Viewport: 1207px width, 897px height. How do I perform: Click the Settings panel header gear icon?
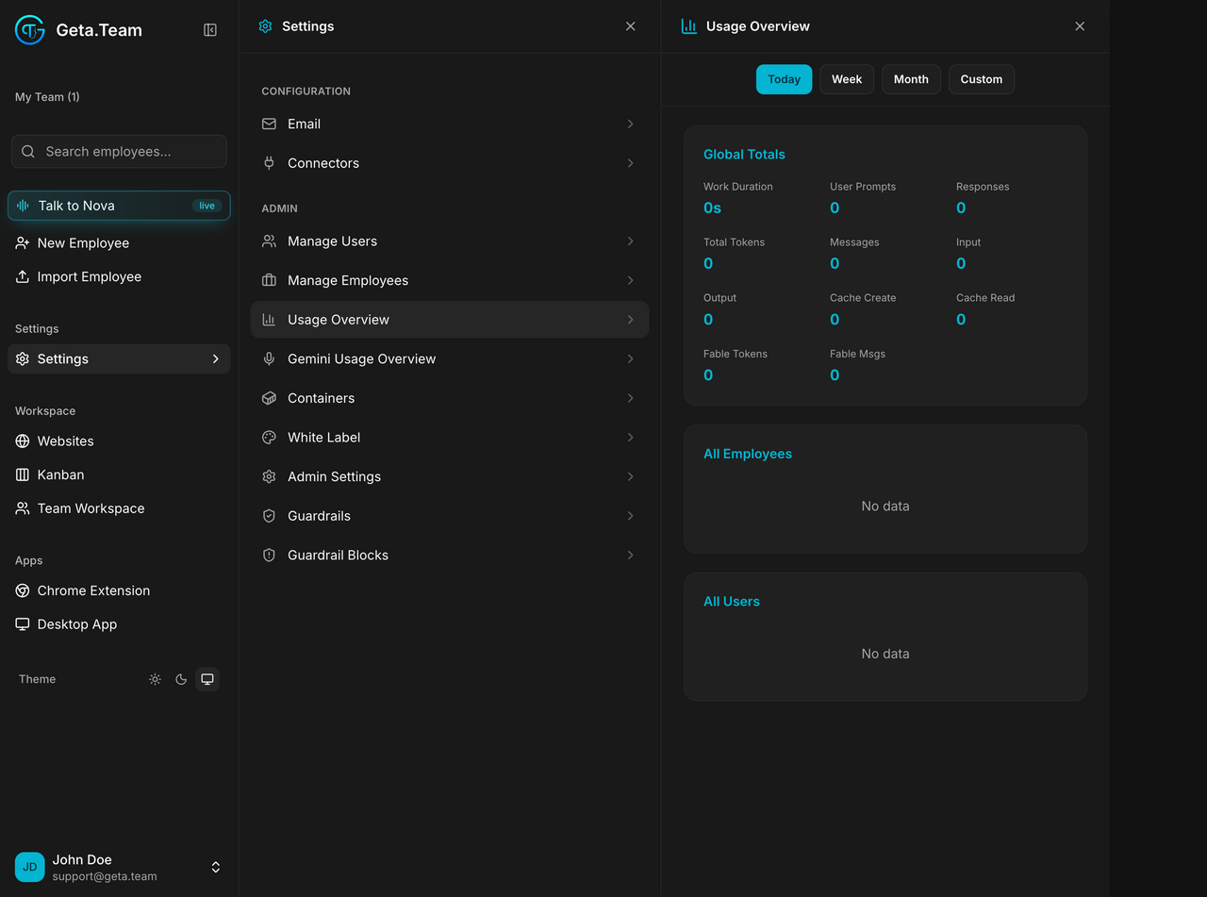tap(265, 26)
